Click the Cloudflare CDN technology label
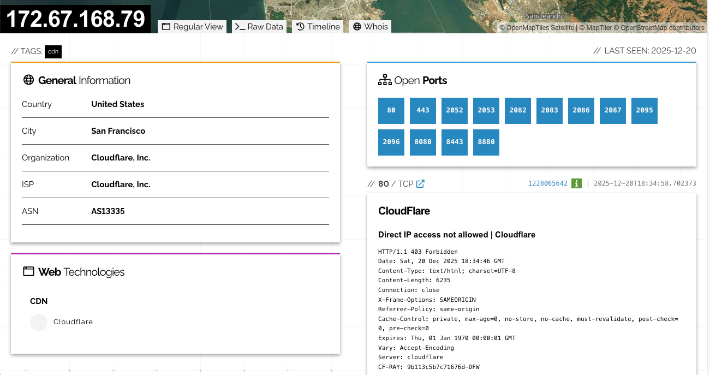Screen dimensions: 710x375 point(73,322)
